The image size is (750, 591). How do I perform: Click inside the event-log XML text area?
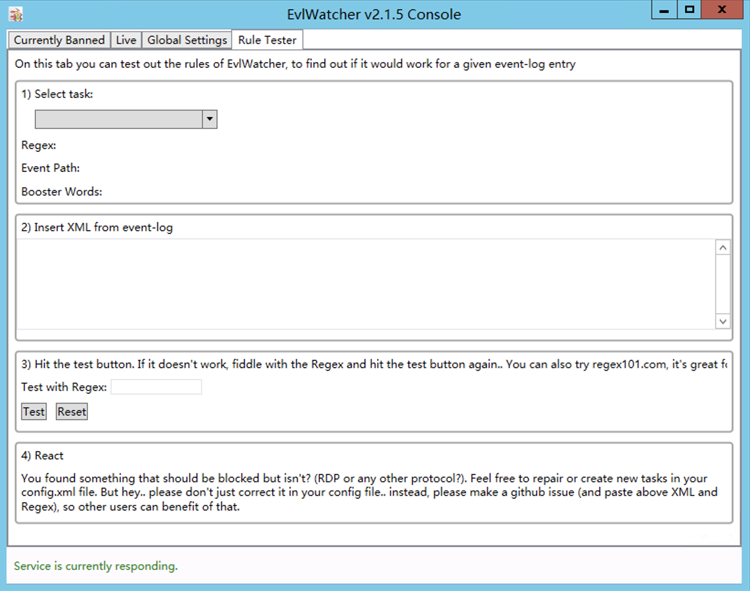365,283
